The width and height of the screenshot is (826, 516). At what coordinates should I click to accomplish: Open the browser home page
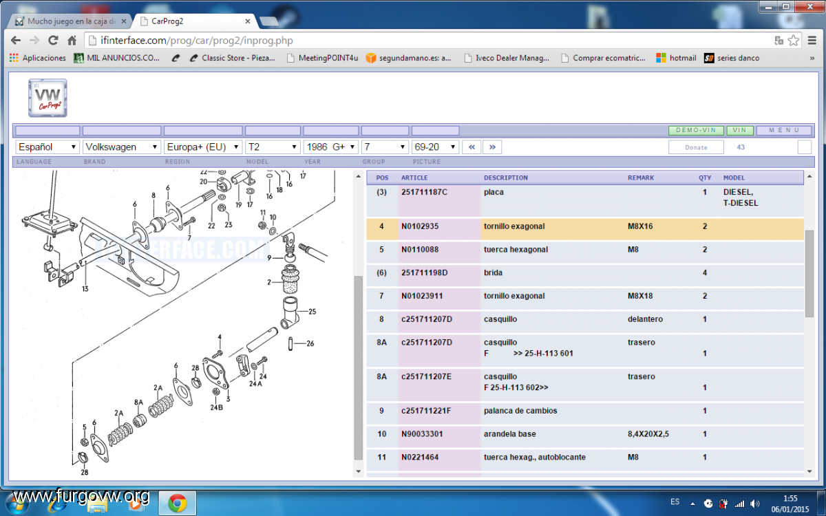click(x=72, y=41)
